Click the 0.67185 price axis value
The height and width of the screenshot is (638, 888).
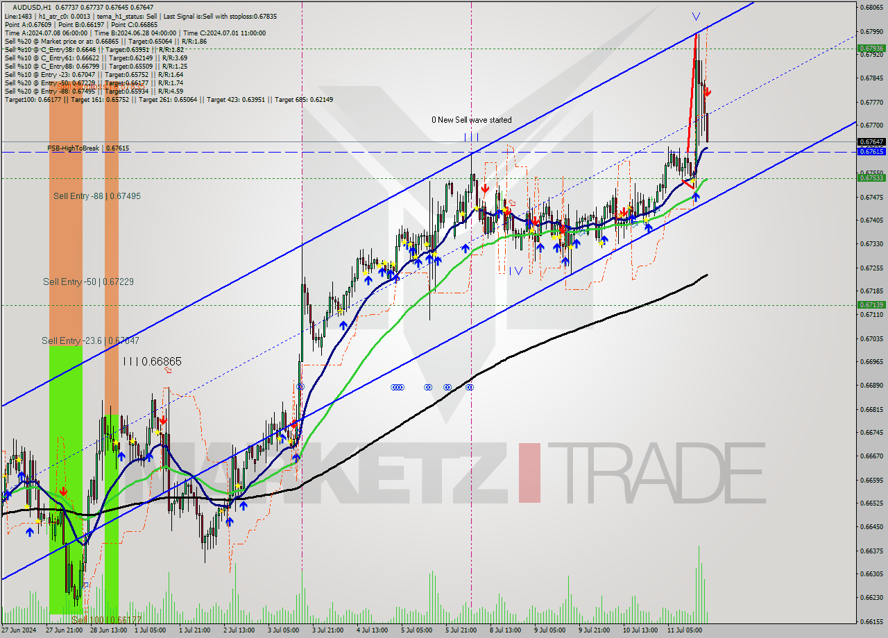(x=871, y=291)
